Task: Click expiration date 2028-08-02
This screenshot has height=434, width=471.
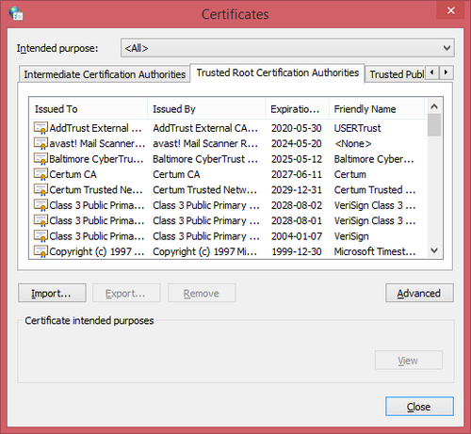Action: [x=297, y=205]
